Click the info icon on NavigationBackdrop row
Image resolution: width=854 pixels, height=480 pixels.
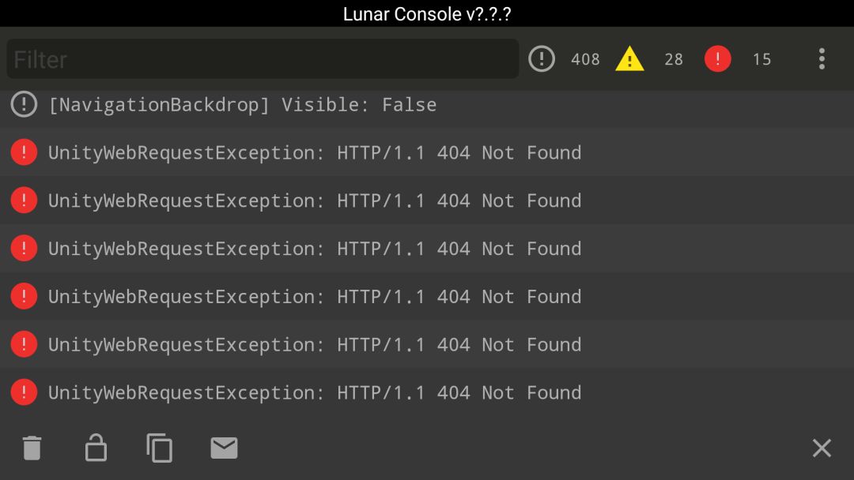pos(24,104)
